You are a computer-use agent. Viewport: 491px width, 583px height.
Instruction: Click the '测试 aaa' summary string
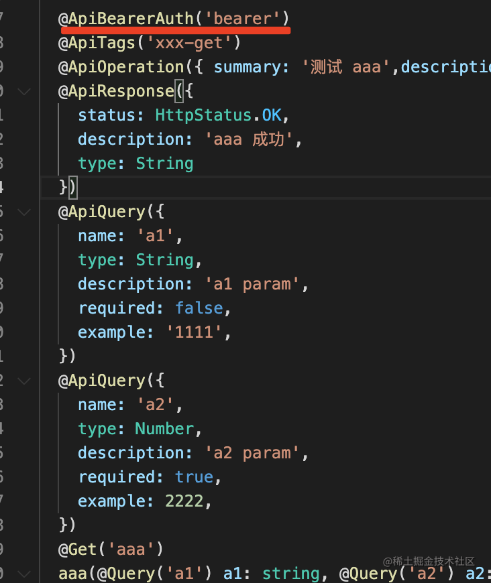349,67
